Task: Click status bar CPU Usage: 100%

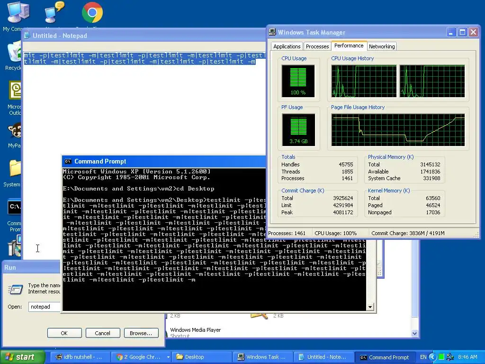Action: pyautogui.click(x=336, y=233)
